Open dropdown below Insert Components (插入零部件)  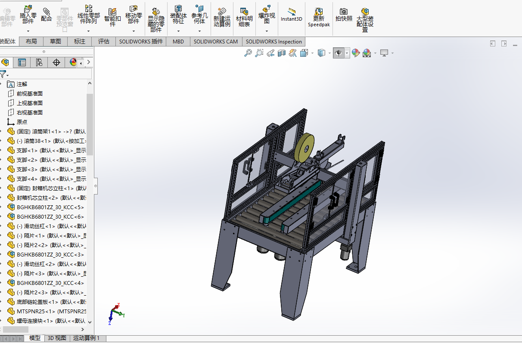pyautogui.click(x=28, y=31)
